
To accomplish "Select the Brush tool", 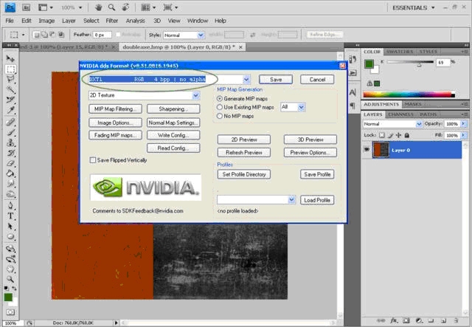I will [10, 132].
